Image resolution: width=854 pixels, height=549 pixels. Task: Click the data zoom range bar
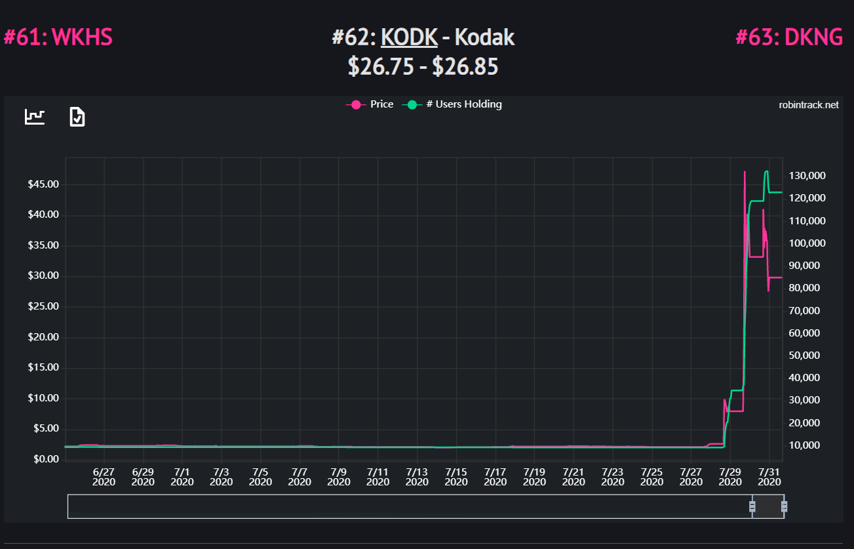426,506
